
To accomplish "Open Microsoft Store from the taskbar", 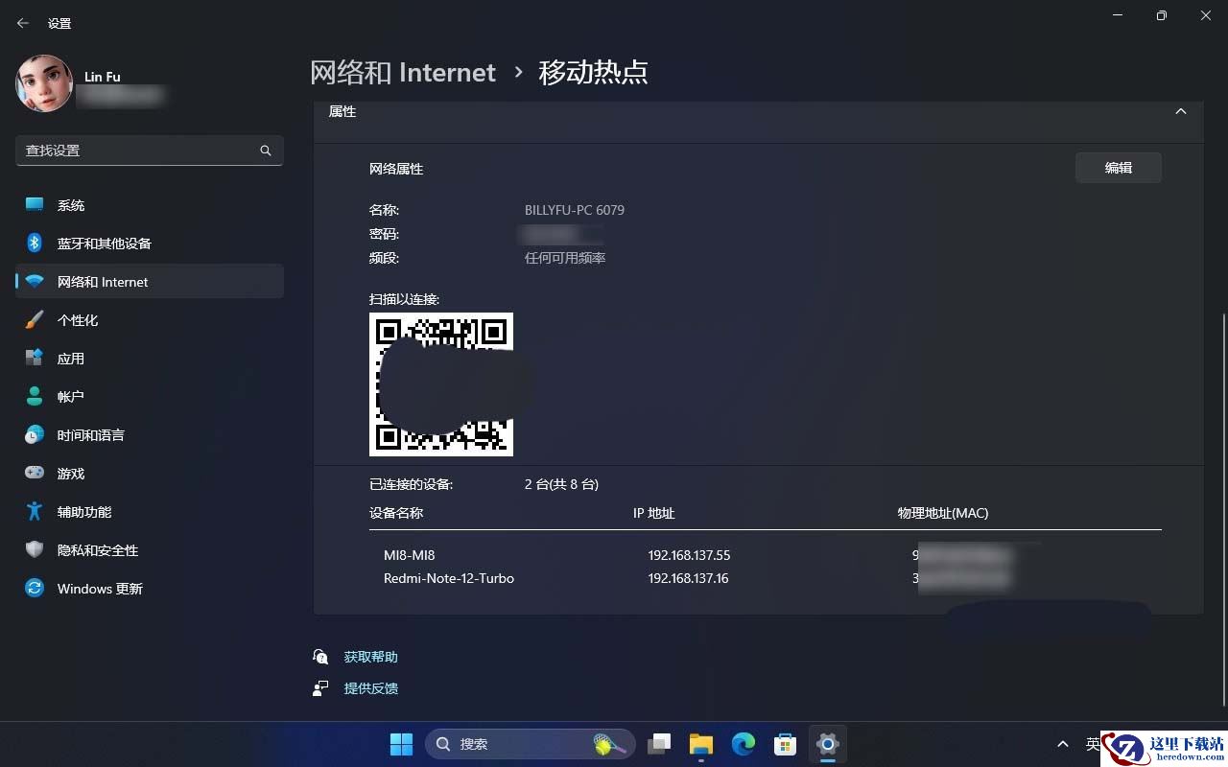I will [x=786, y=744].
